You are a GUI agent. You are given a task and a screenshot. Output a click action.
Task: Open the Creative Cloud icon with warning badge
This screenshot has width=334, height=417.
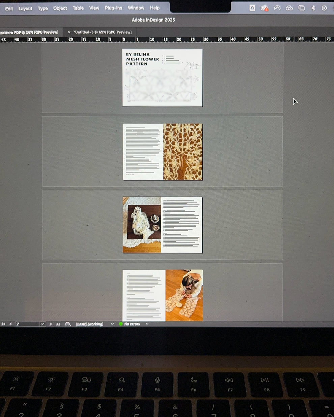coord(265,8)
